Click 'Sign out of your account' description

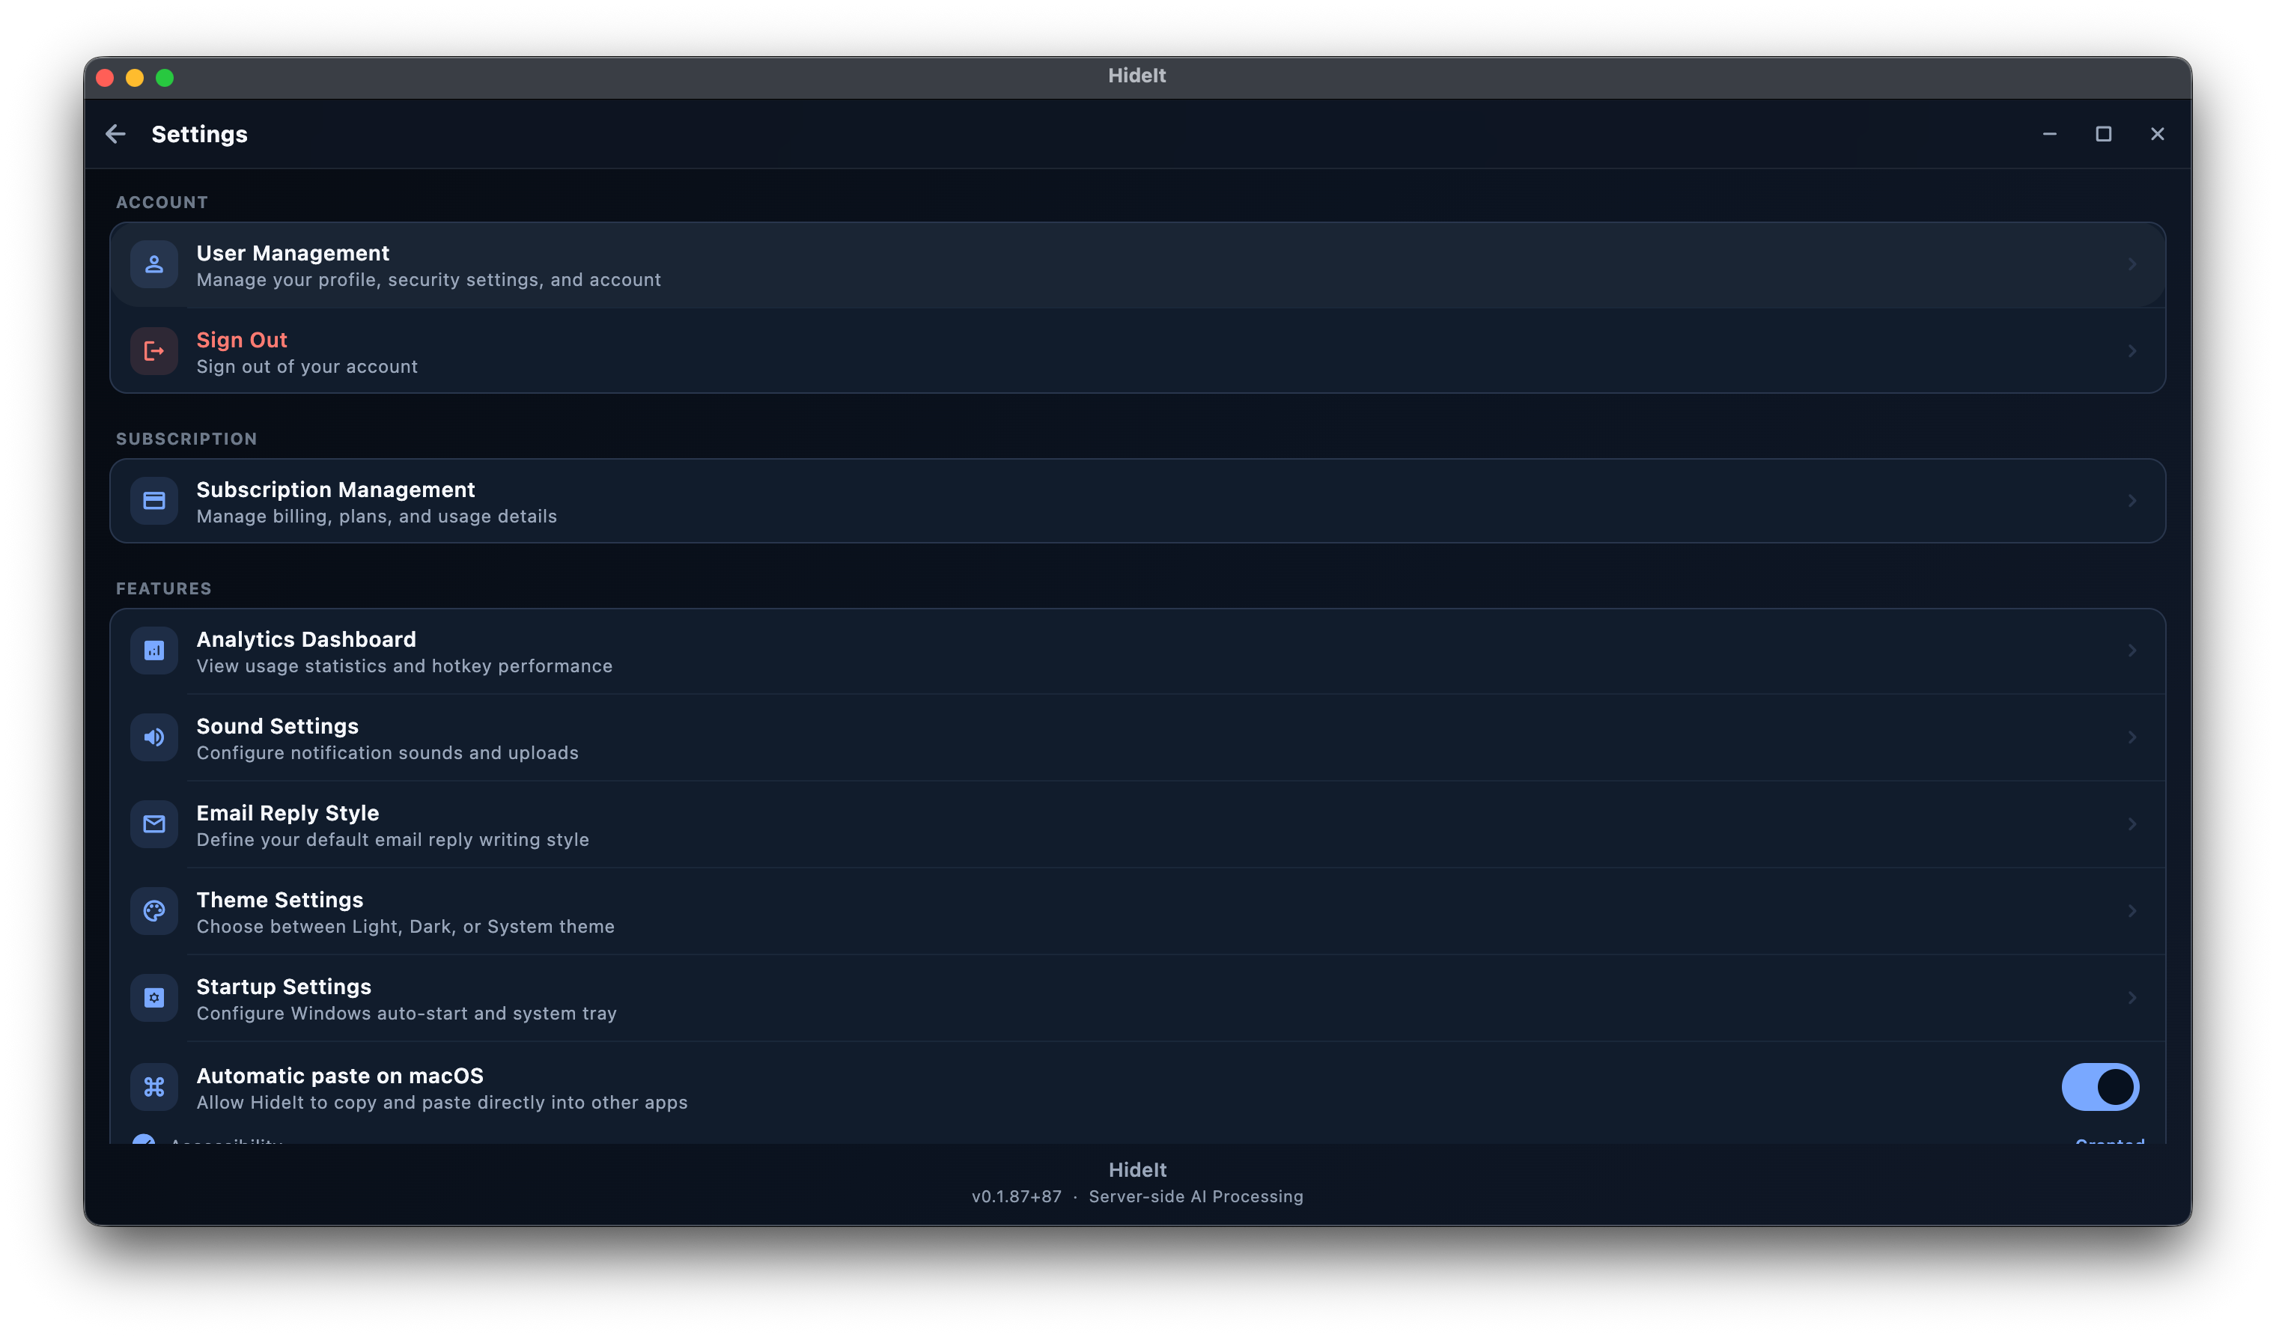click(307, 367)
